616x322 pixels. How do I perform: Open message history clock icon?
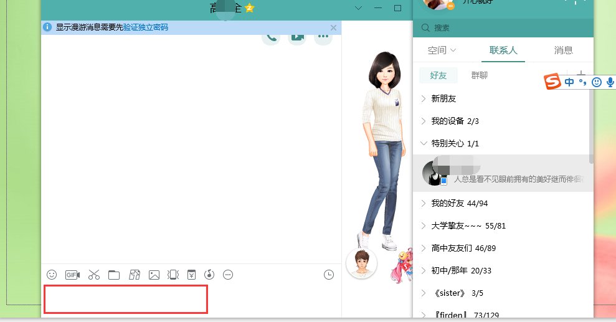click(x=329, y=275)
